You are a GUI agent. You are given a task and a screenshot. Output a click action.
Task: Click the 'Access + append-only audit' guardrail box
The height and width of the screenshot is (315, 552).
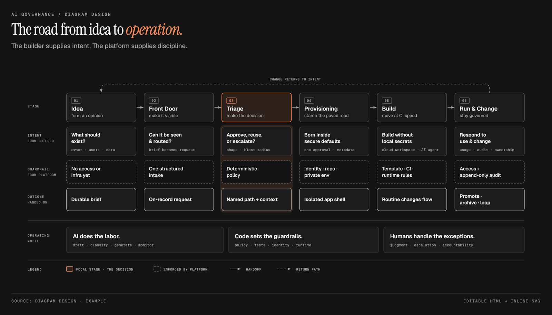489,172
